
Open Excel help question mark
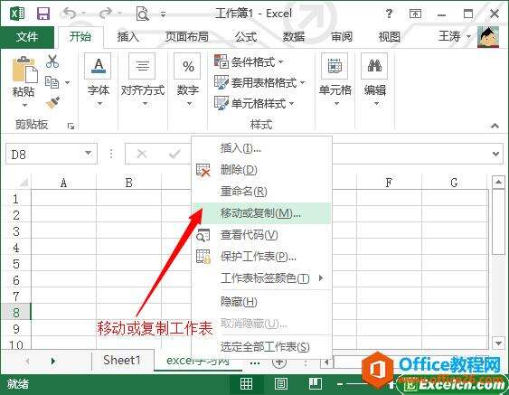pos(389,14)
